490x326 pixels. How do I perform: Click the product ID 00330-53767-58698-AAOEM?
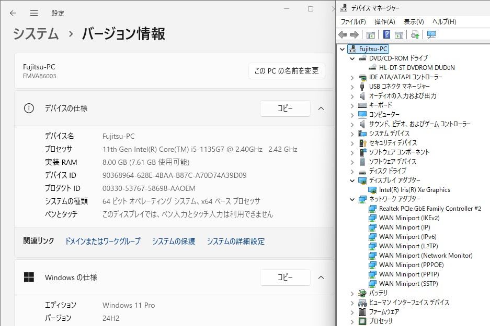coord(149,188)
